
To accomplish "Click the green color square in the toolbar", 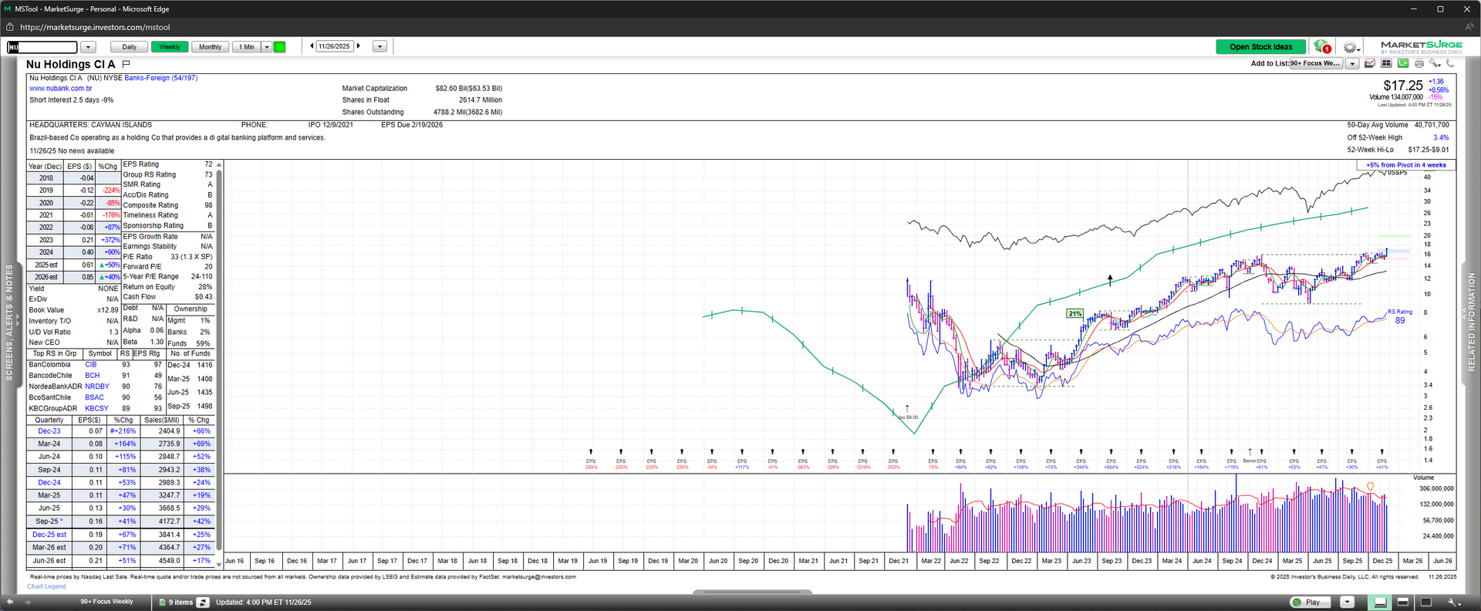I will click(x=280, y=47).
